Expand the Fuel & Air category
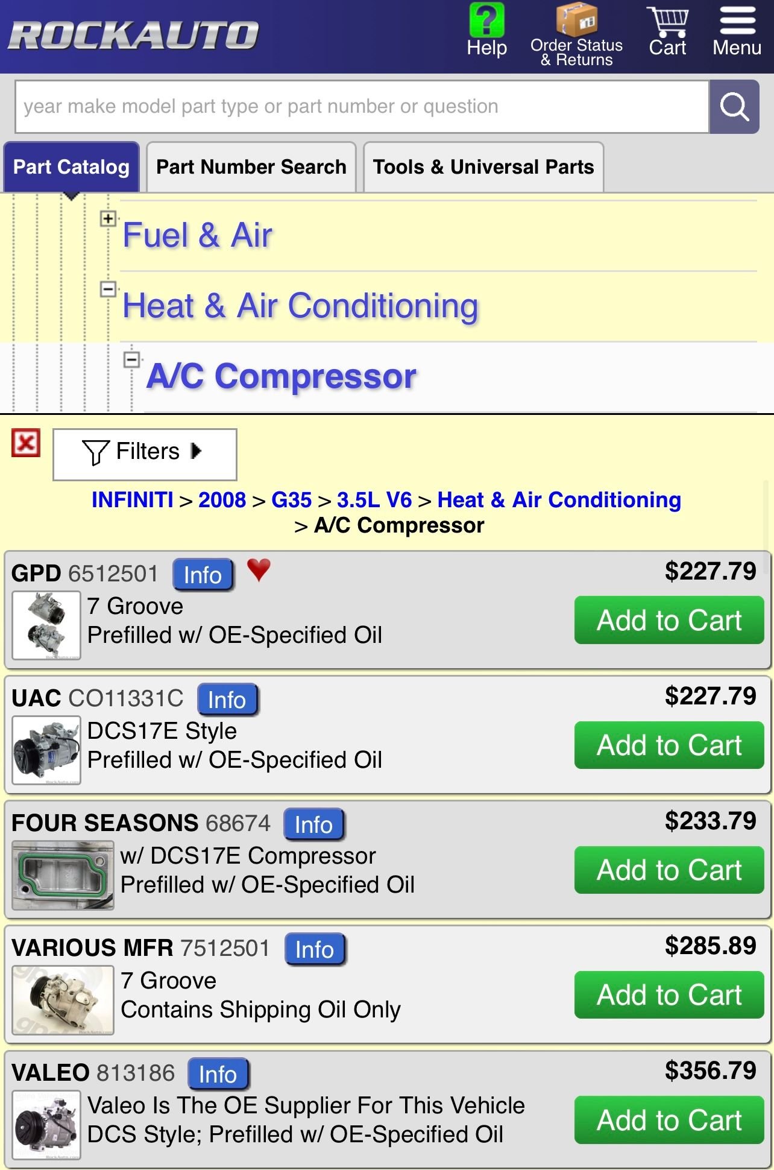This screenshot has height=1170, width=774. coord(108,219)
